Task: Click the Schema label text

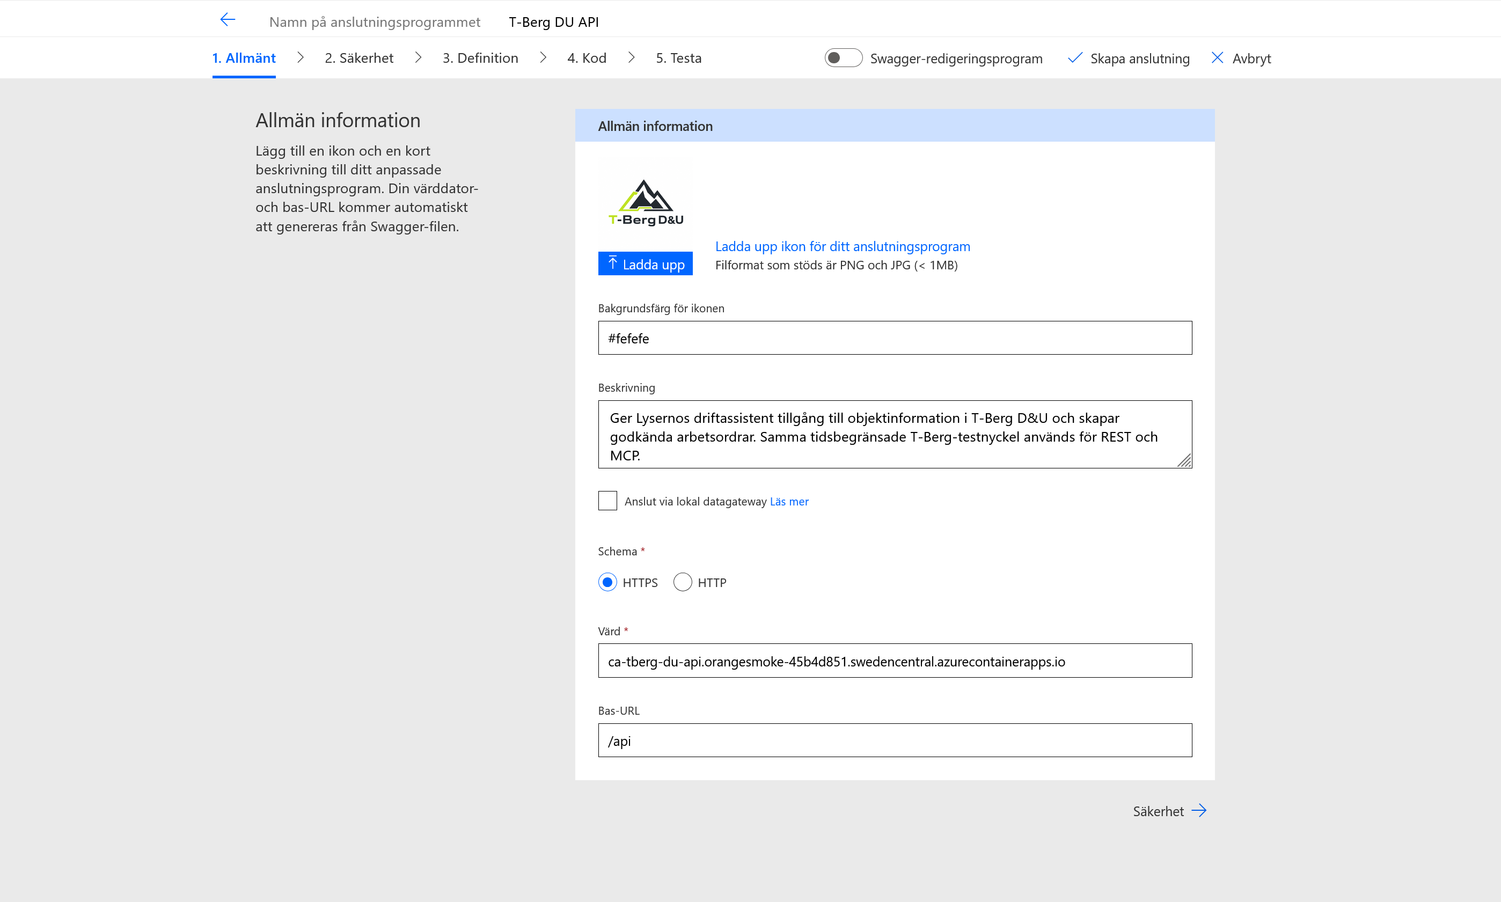Action: pos(617,551)
